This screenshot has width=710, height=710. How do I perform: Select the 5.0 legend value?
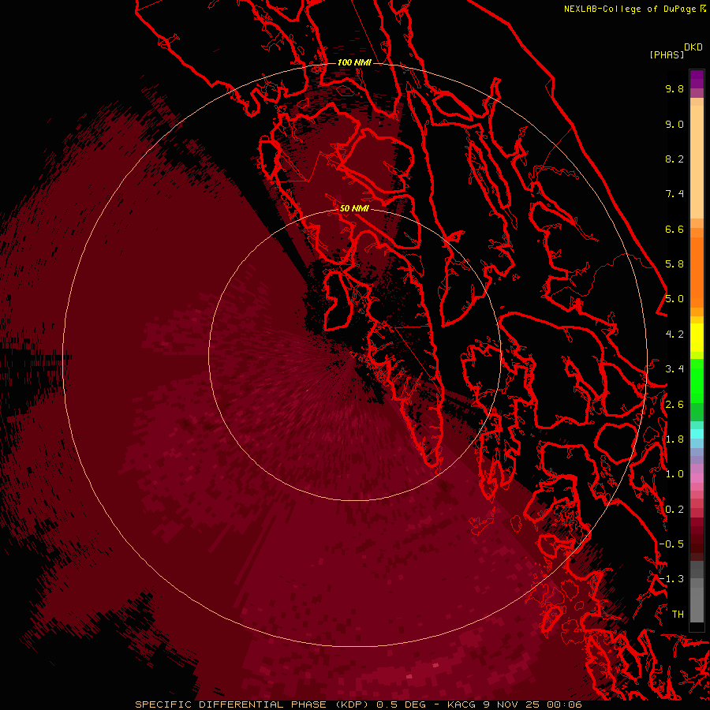pyautogui.click(x=674, y=299)
